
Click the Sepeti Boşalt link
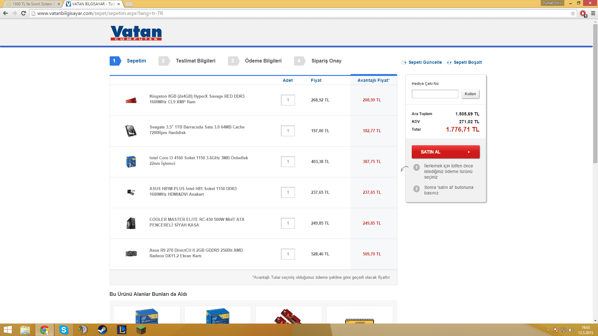pyautogui.click(x=467, y=62)
